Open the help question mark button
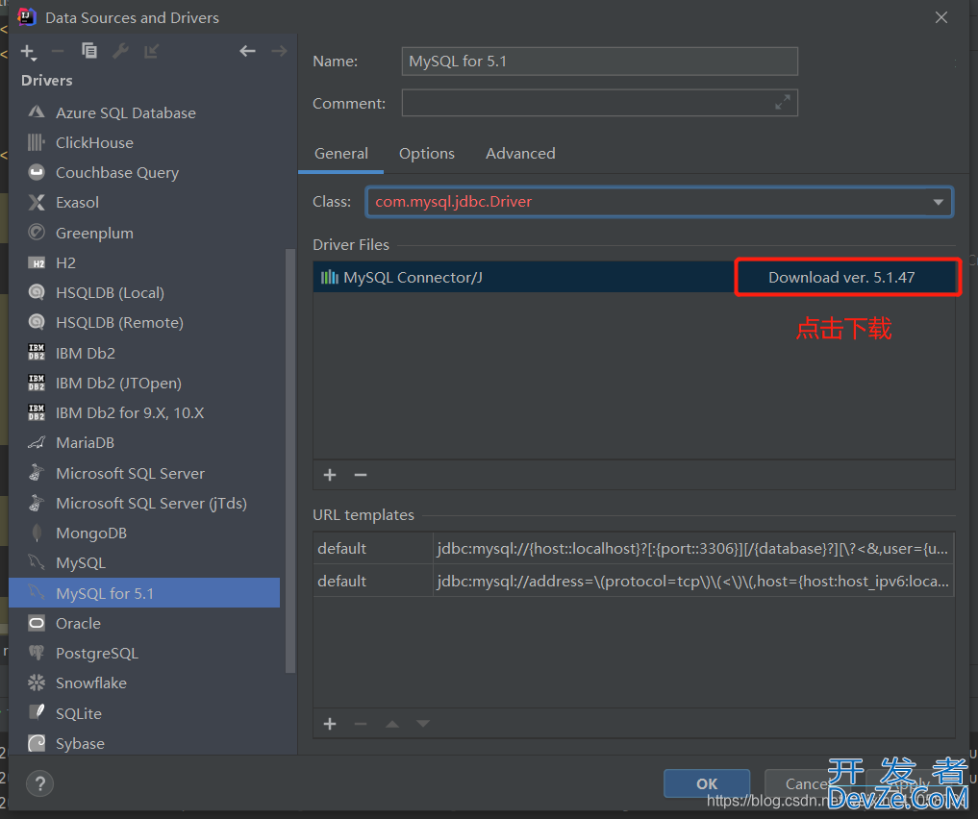 coord(40,783)
